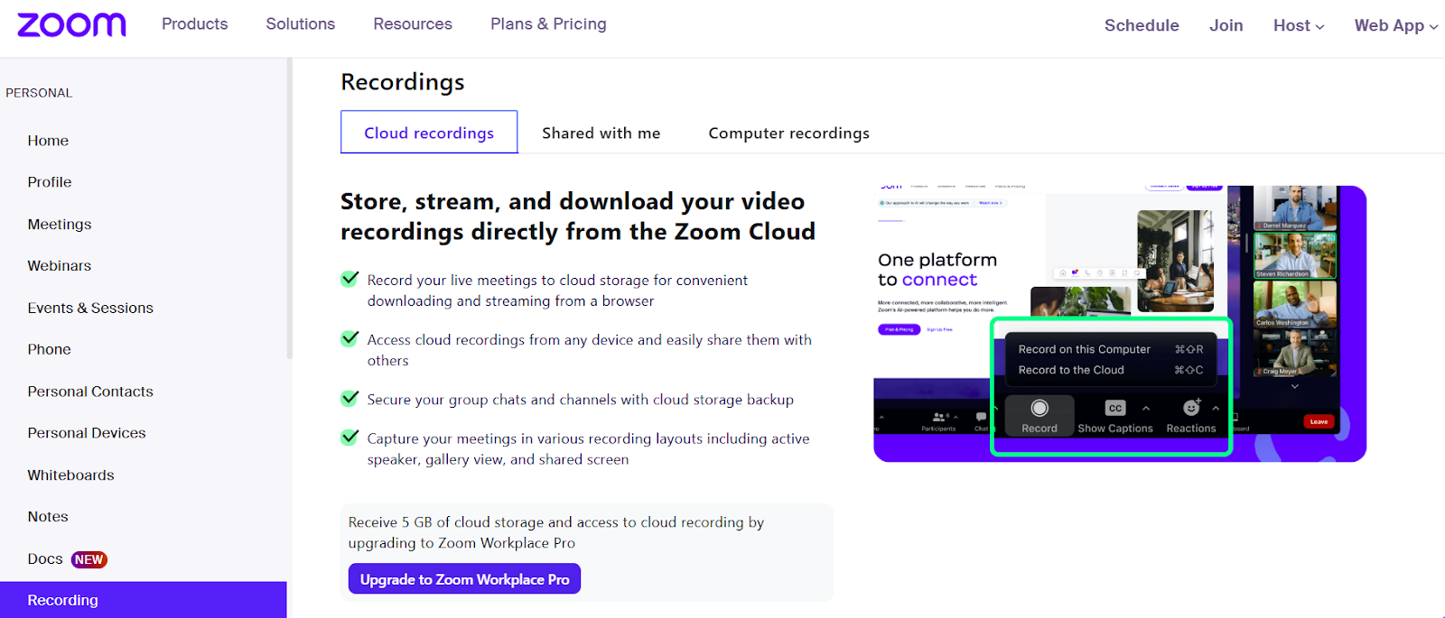Click the checkmark next to 'Secure your group chats'
Screen dimensions: 1445x618
(350, 399)
